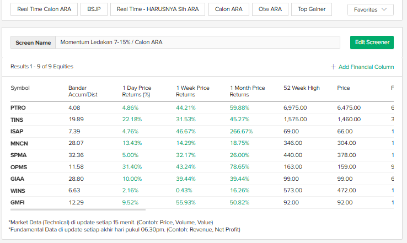Choose the Calon ARA preset
Screen dimensions: 407x243
tap(228, 9)
